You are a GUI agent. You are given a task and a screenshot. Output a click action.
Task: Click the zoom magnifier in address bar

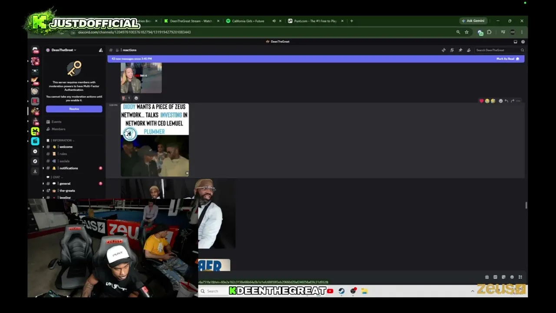[458, 32]
